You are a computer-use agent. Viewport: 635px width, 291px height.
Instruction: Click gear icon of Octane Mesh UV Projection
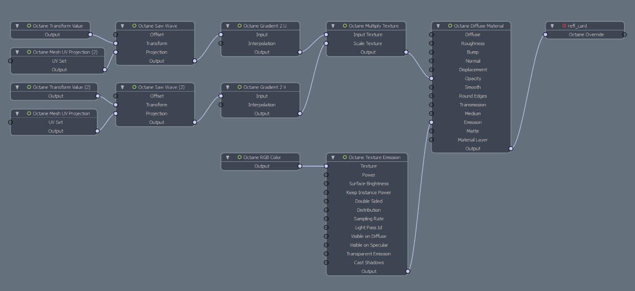pos(29,113)
